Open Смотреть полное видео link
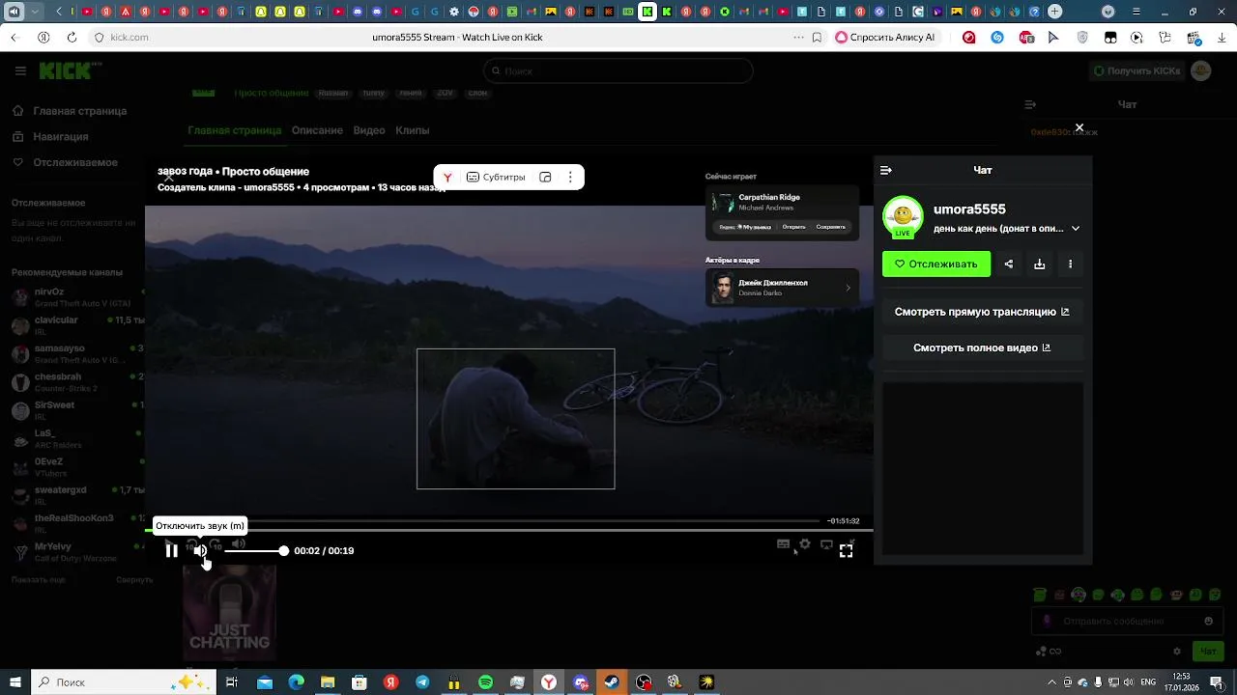1237x695 pixels. coord(982,347)
